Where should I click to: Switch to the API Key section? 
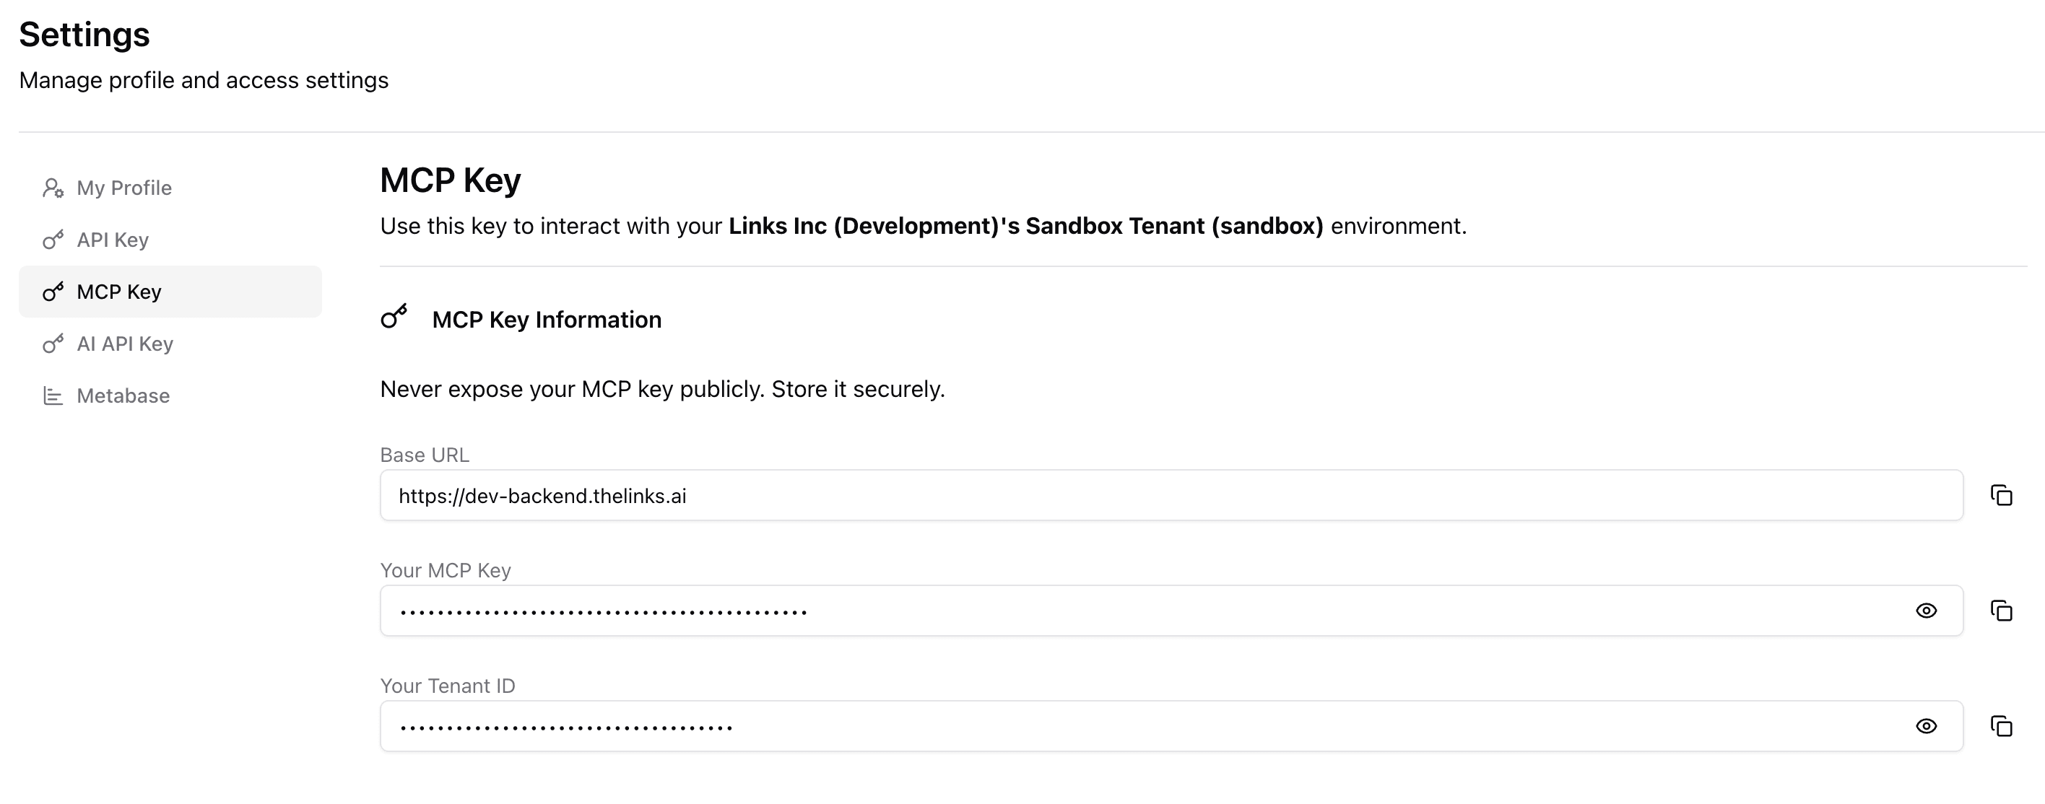113,240
